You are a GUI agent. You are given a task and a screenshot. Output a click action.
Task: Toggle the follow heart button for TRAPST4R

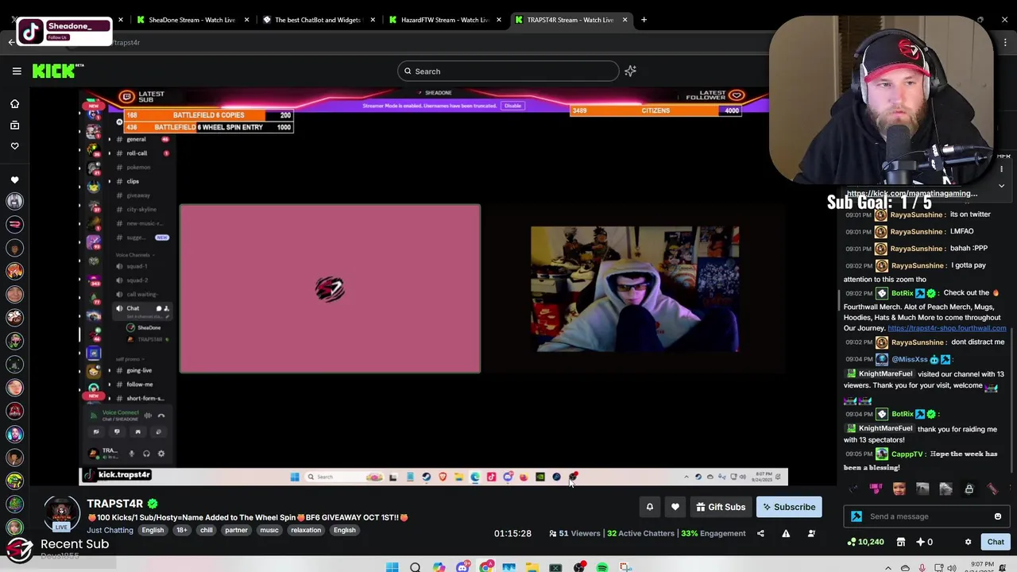[675, 507]
